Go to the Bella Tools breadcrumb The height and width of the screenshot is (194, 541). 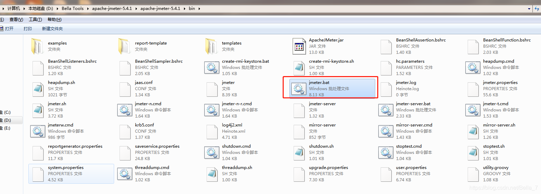tap(73, 9)
